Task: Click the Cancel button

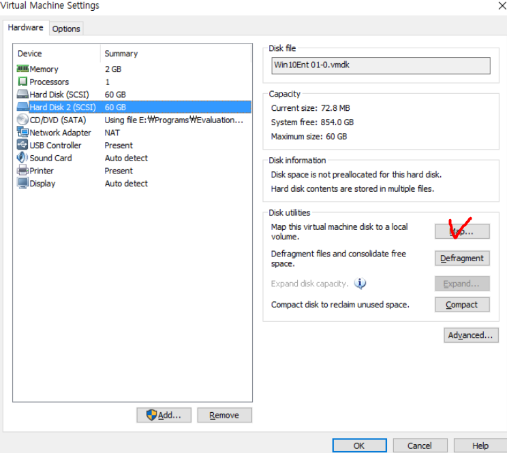Action: pos(420,446)
